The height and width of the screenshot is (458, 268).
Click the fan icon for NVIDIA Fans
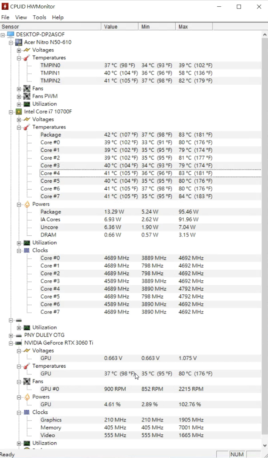coord(27,381)
